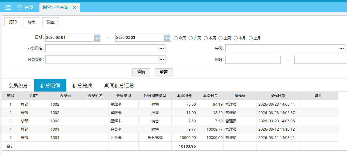
Task: Switch to 期间积分汇总 tab
Action: [119, 85]
